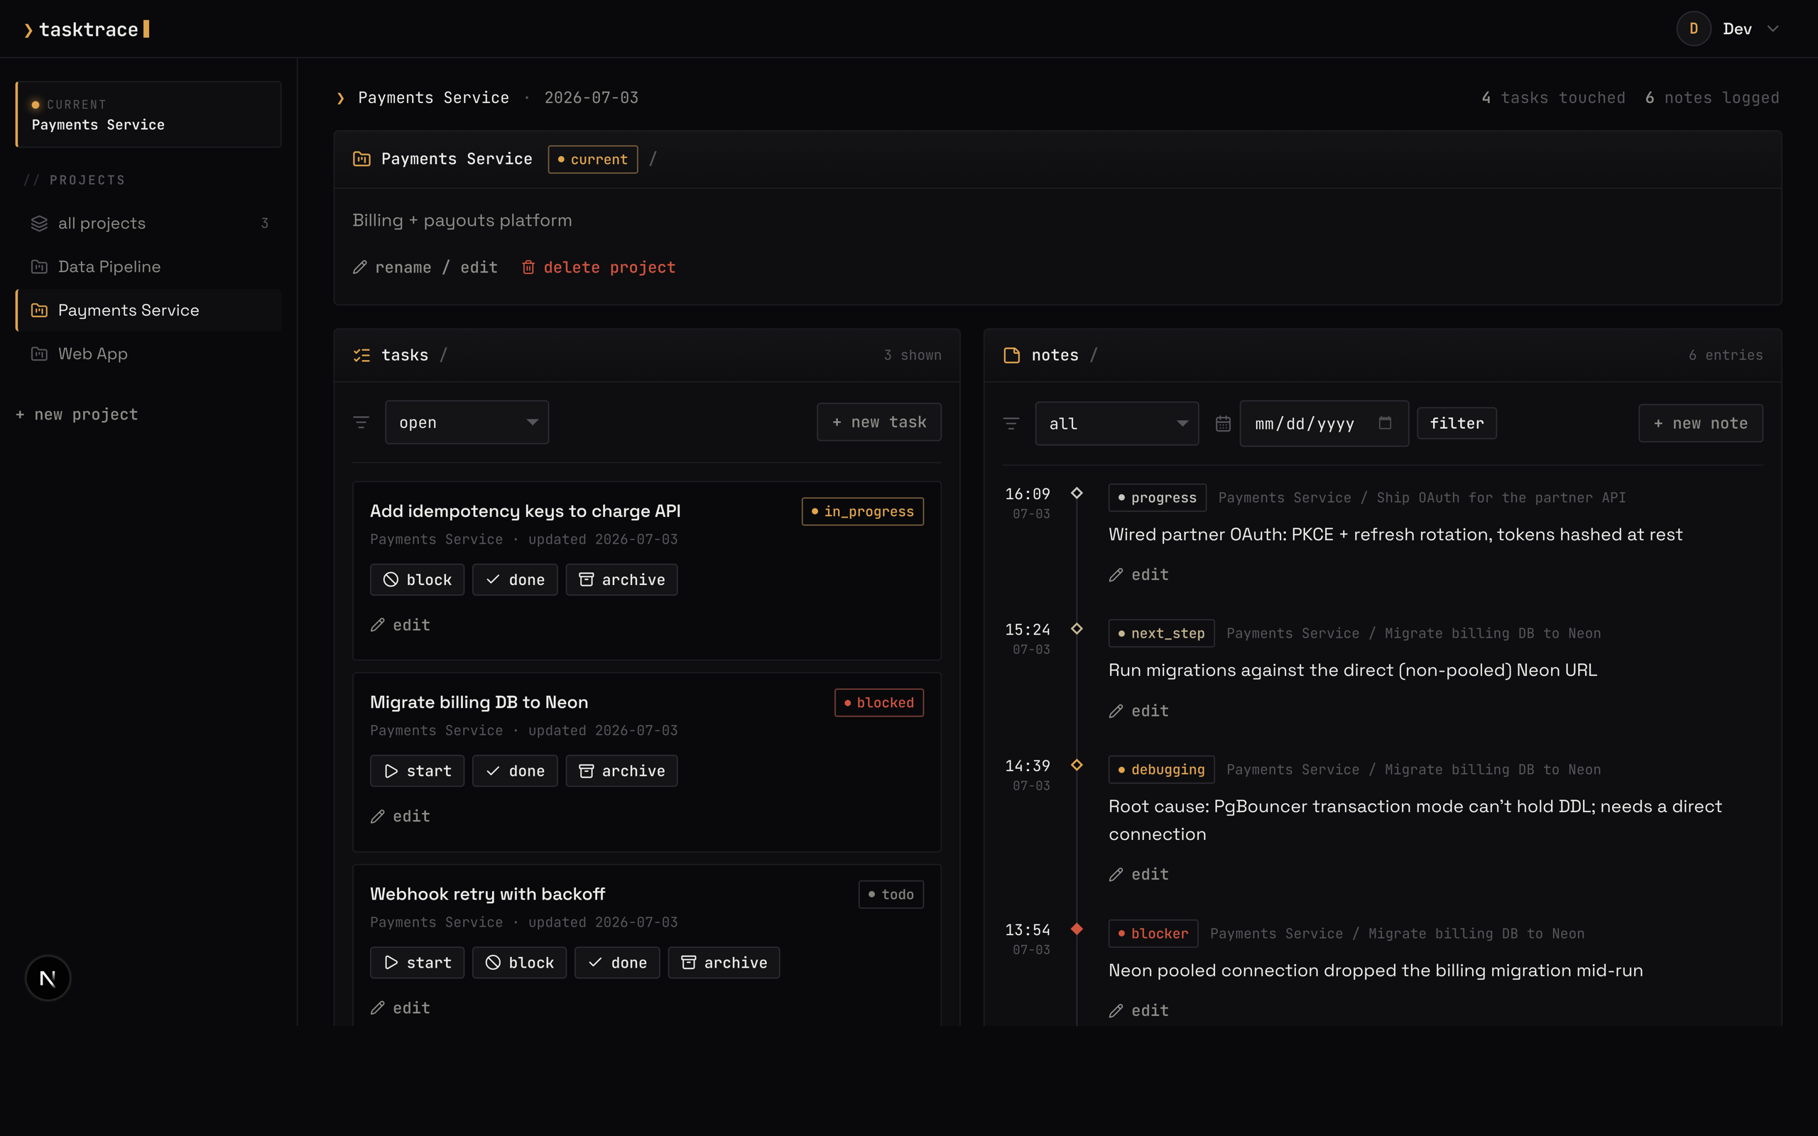
Task: Click Webhook retry with backoff title
Action: click(488, 894)
